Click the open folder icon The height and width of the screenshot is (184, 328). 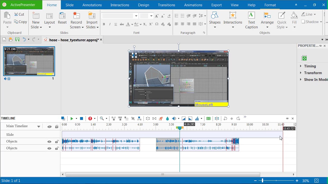(11, 40)
